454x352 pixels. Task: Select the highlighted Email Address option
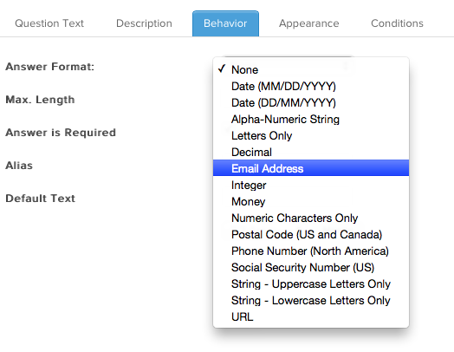pos(311,168)
